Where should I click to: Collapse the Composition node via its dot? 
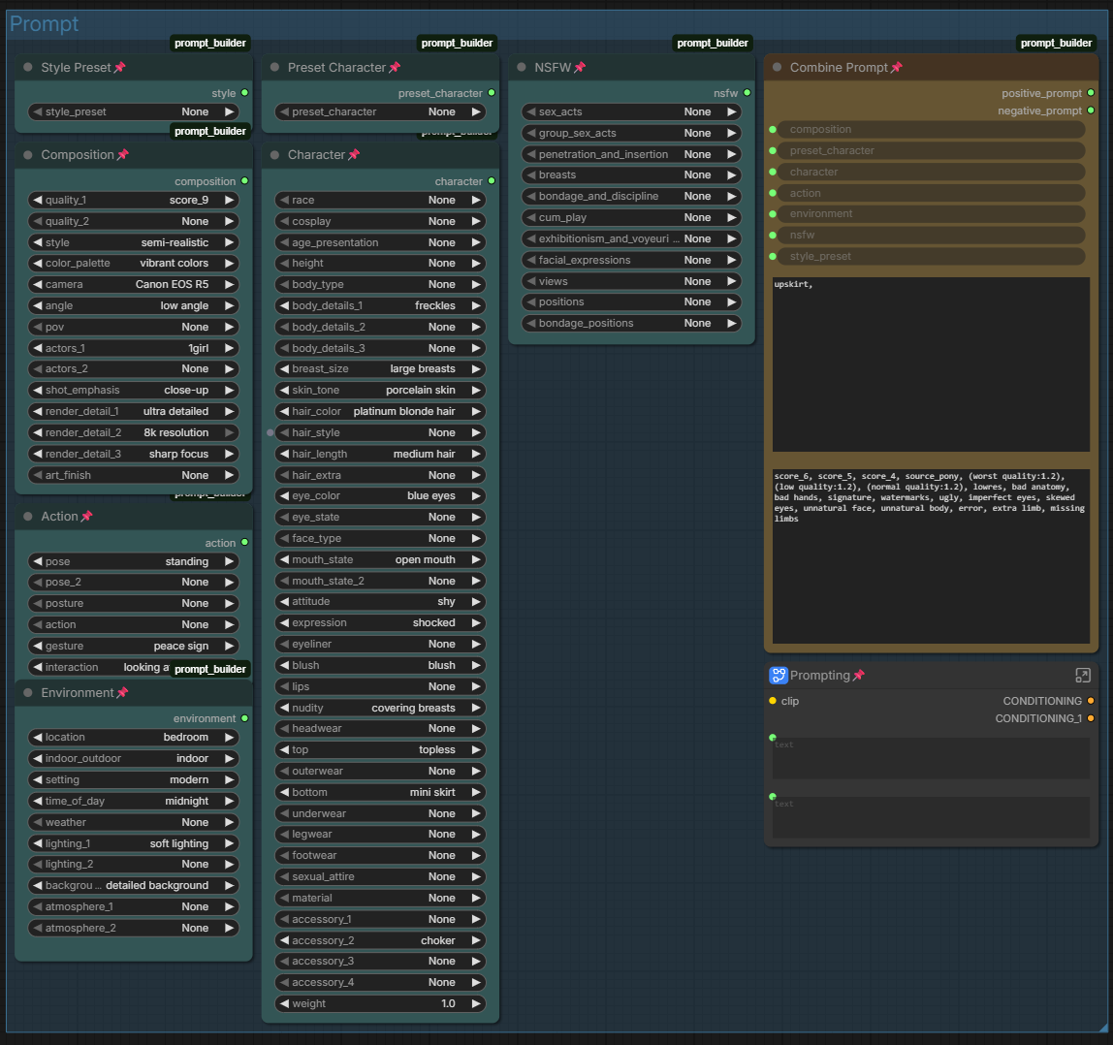pyautogui.click(x=28, y=155)
